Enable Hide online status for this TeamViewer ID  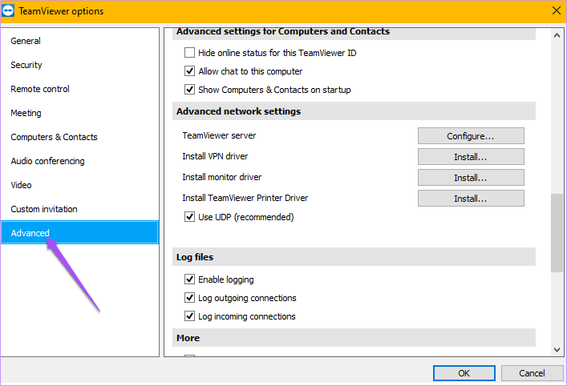click(189, 53)
